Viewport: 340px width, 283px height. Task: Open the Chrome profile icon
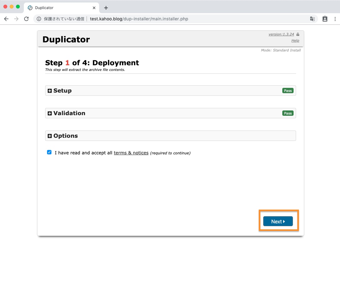coord(325,19)
